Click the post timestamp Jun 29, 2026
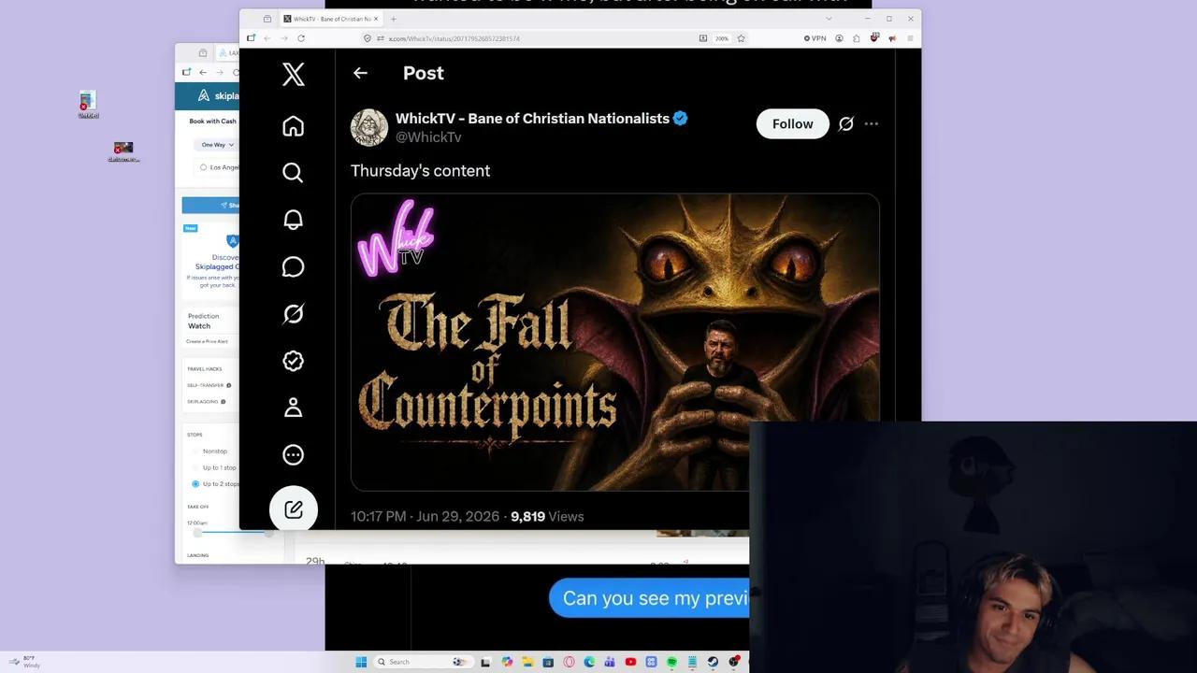Screen dimensions: 1197x673 pos(425,516)
